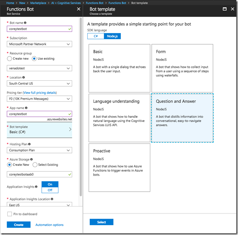Image resolution: width=238 pixels, height=235 pixels.
Task: Open the Subscription dropdown
Action: (x=40, y=44)
